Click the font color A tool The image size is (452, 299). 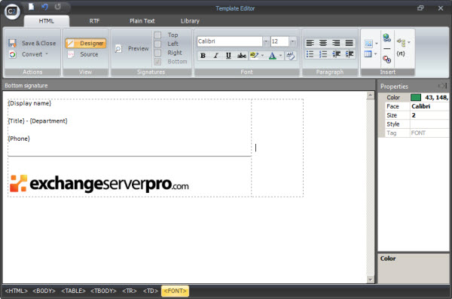[272, 56]
